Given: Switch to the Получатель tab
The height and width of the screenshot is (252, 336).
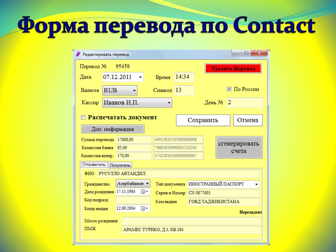Looking at the screenshot, I should 120,165.
